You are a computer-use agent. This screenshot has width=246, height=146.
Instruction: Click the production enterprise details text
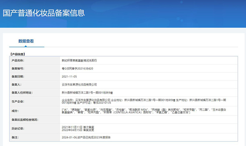144,101
